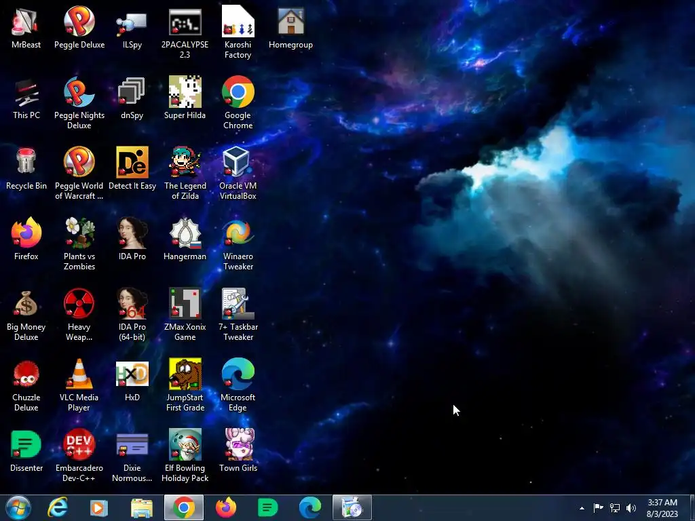The image size is (695, 521).
Task: Click the Winaero Tweaker shortcut
Action: (238, 244)
